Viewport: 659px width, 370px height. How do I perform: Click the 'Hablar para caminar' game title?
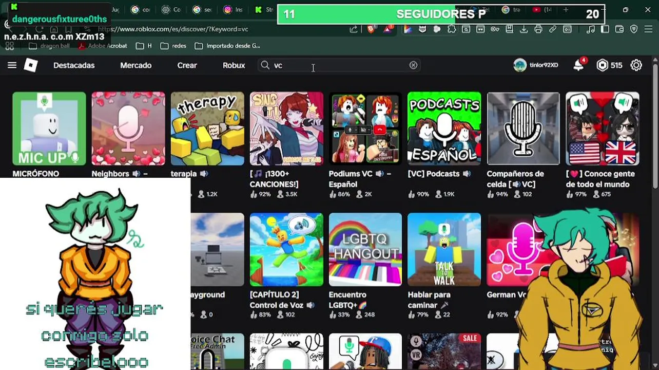click(429, 300)
